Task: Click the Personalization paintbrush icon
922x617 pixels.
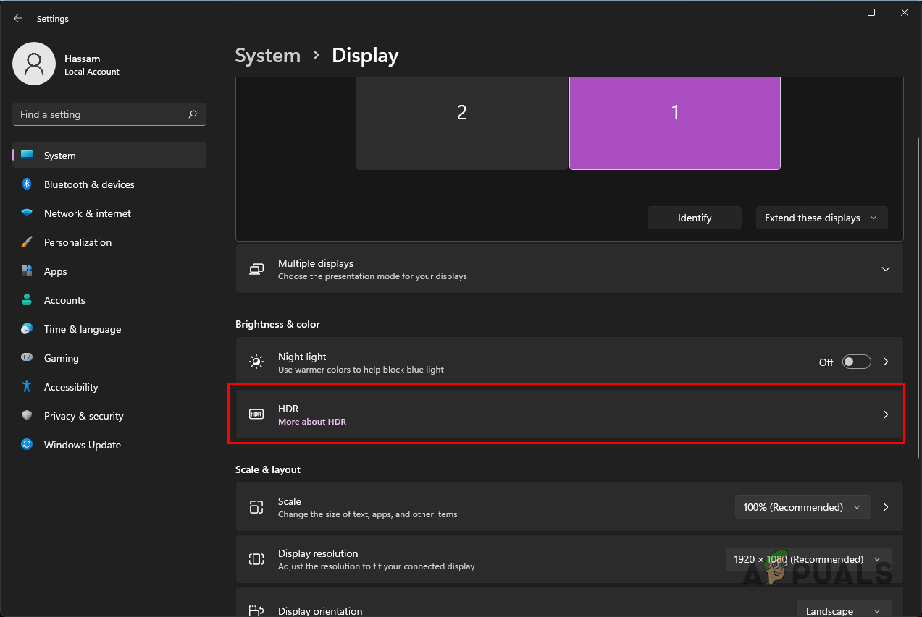Action: point(27,242)
